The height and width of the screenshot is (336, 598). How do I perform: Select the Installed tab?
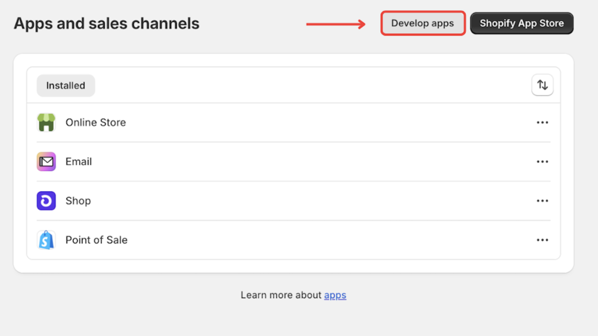(x=66, y=85)
